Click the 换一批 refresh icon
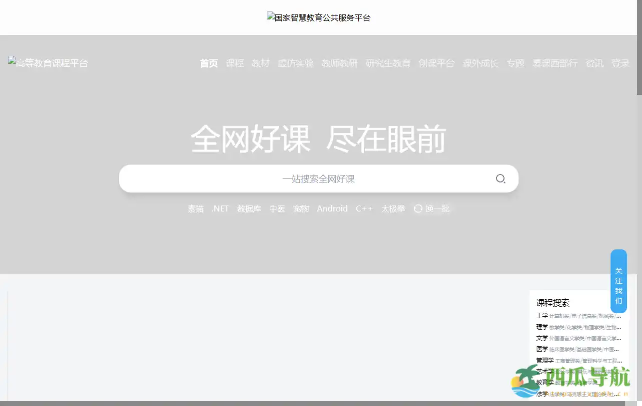Viewport: 642px width, 406px height. click(x=418, y=209)
